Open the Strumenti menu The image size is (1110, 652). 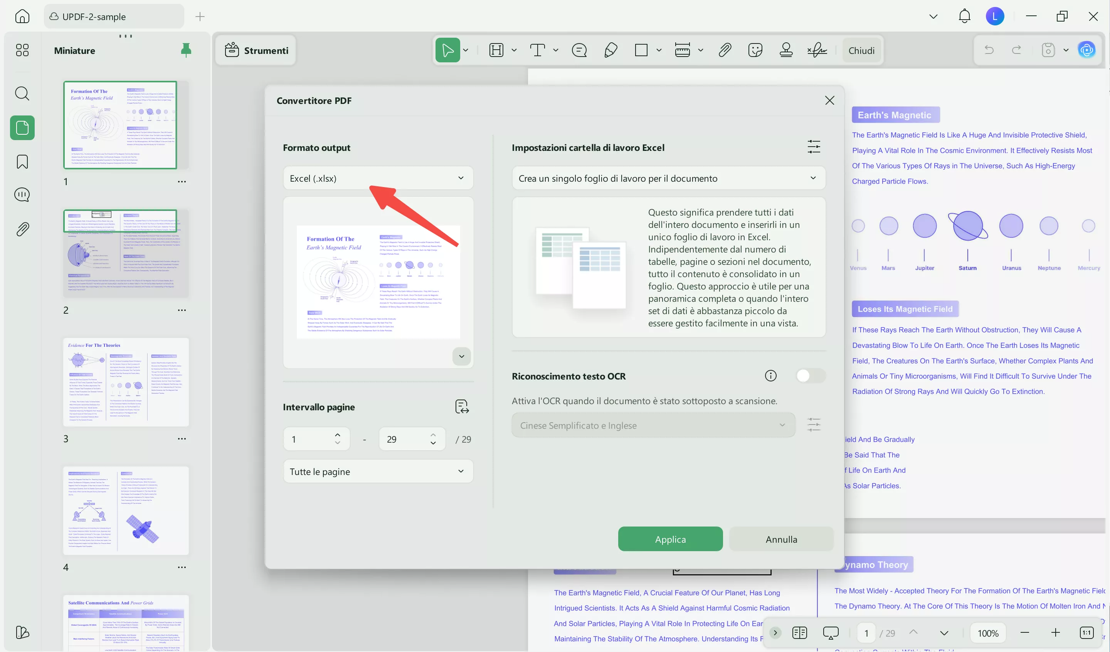pyautogui.click(x=257, y=50)
